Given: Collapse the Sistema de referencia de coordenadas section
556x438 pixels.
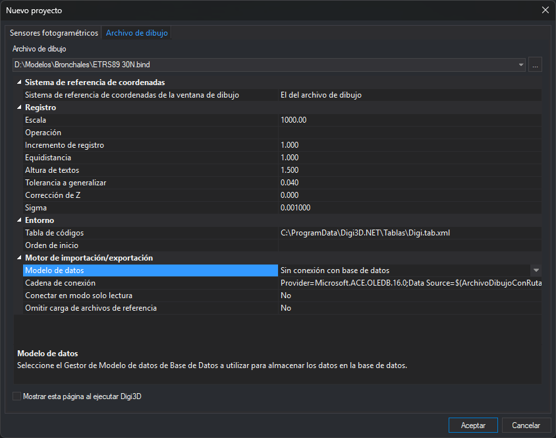Looking at the screenshot, I should coord(19,82).
